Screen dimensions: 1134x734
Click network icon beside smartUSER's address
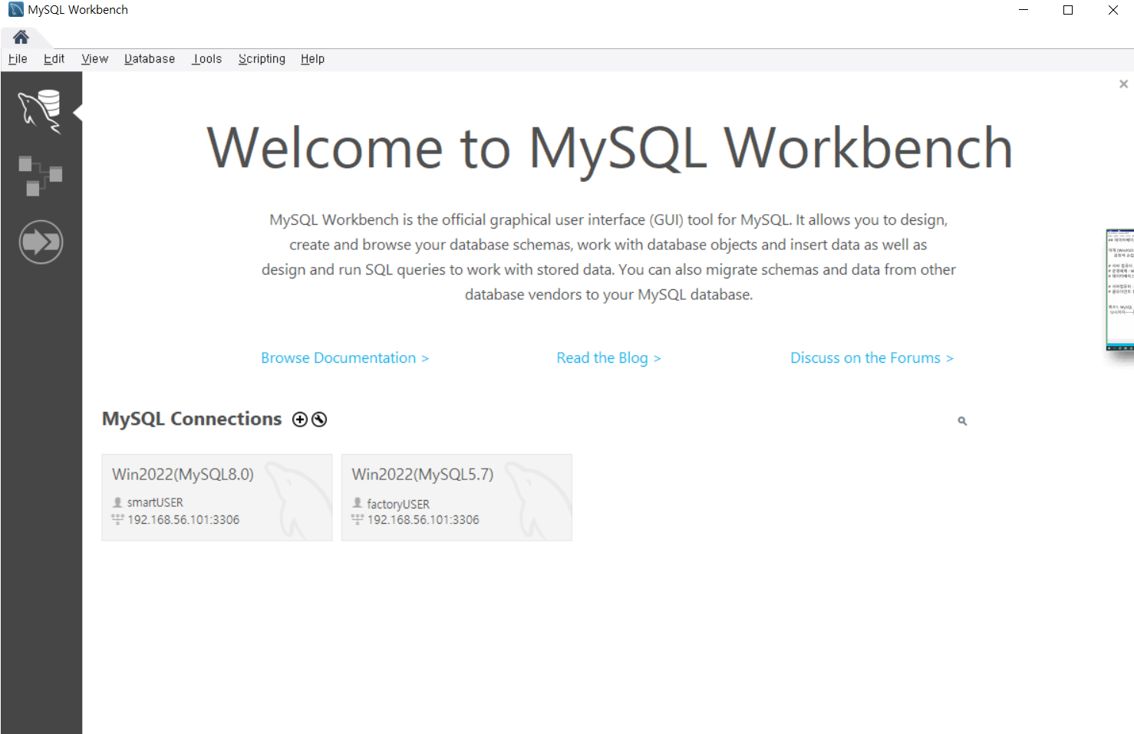tap(117, 519)
